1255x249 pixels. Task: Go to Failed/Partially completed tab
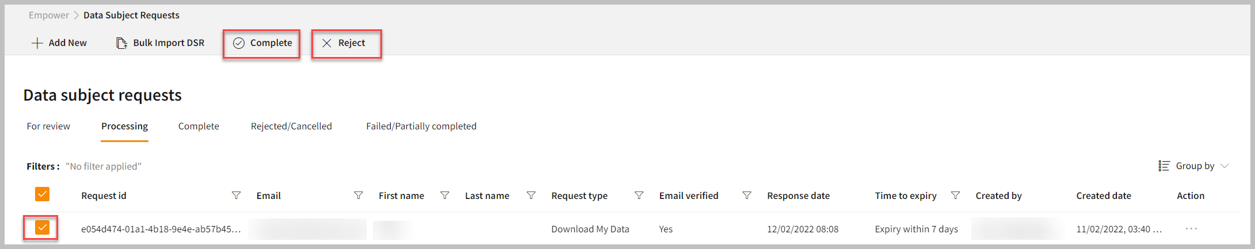[x=421, y=126]
